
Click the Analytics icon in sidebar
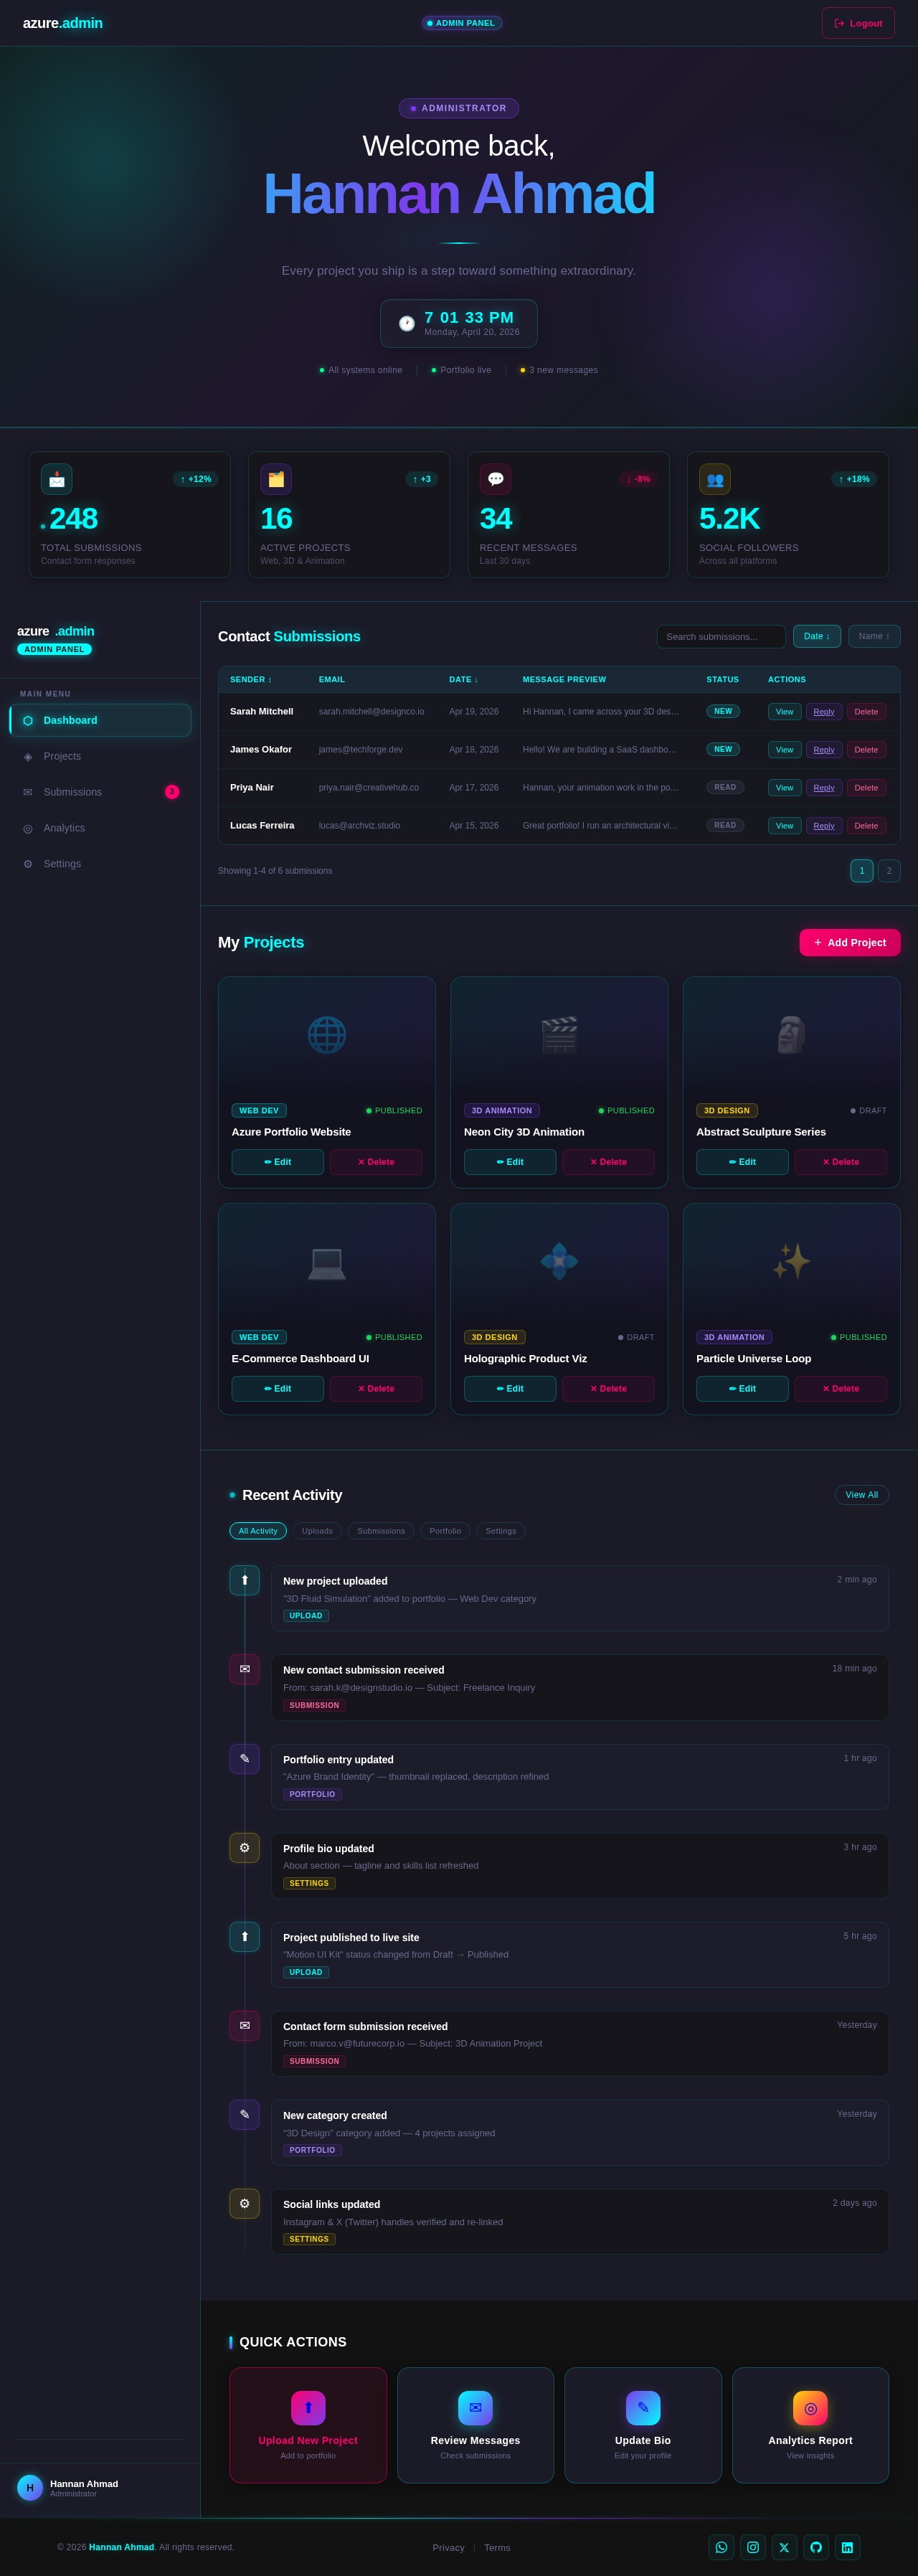(x=28, y=828)
